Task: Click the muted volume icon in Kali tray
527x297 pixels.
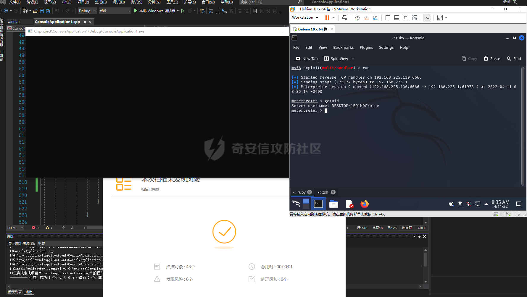Action: [469, 204]
